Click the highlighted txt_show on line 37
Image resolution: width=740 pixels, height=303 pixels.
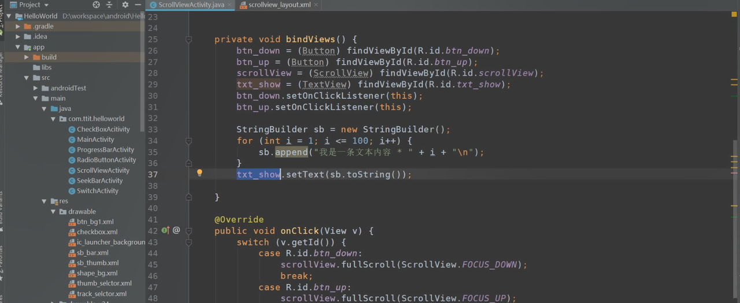pyautogui.click(x=258, y=174)
